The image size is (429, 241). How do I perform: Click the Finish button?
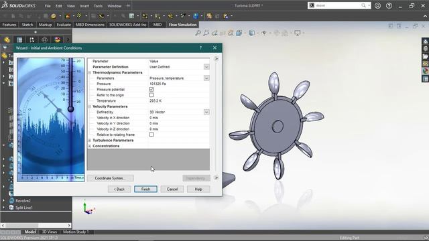145,189
